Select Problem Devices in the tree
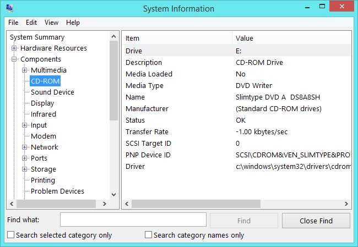The width and height of the screenshot is (358, 247). click(x=57, y=191)
